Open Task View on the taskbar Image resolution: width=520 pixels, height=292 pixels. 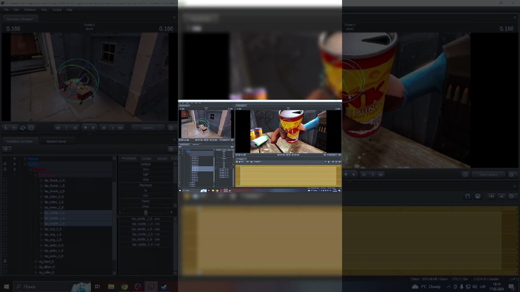97,287
